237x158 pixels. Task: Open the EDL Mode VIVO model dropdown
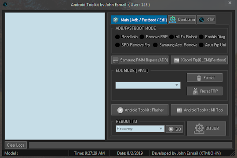[148, 85]
